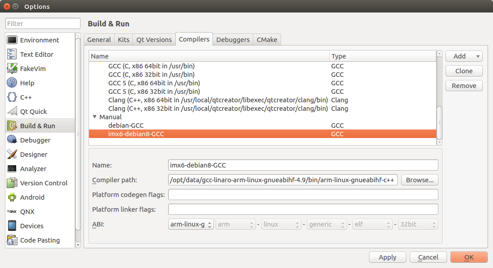Collapse the Manual compilers tree group
This screenshot has width=493, height=268.
[94, 117]
